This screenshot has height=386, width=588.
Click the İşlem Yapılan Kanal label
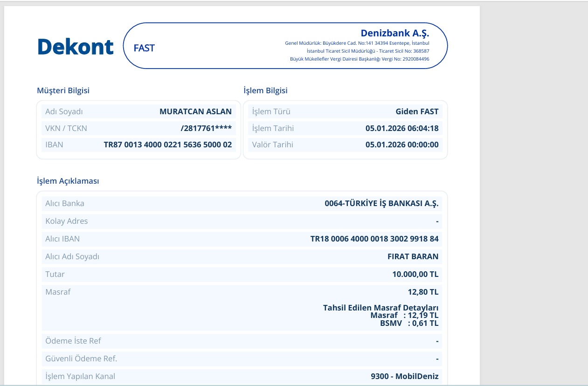point(80,376)
